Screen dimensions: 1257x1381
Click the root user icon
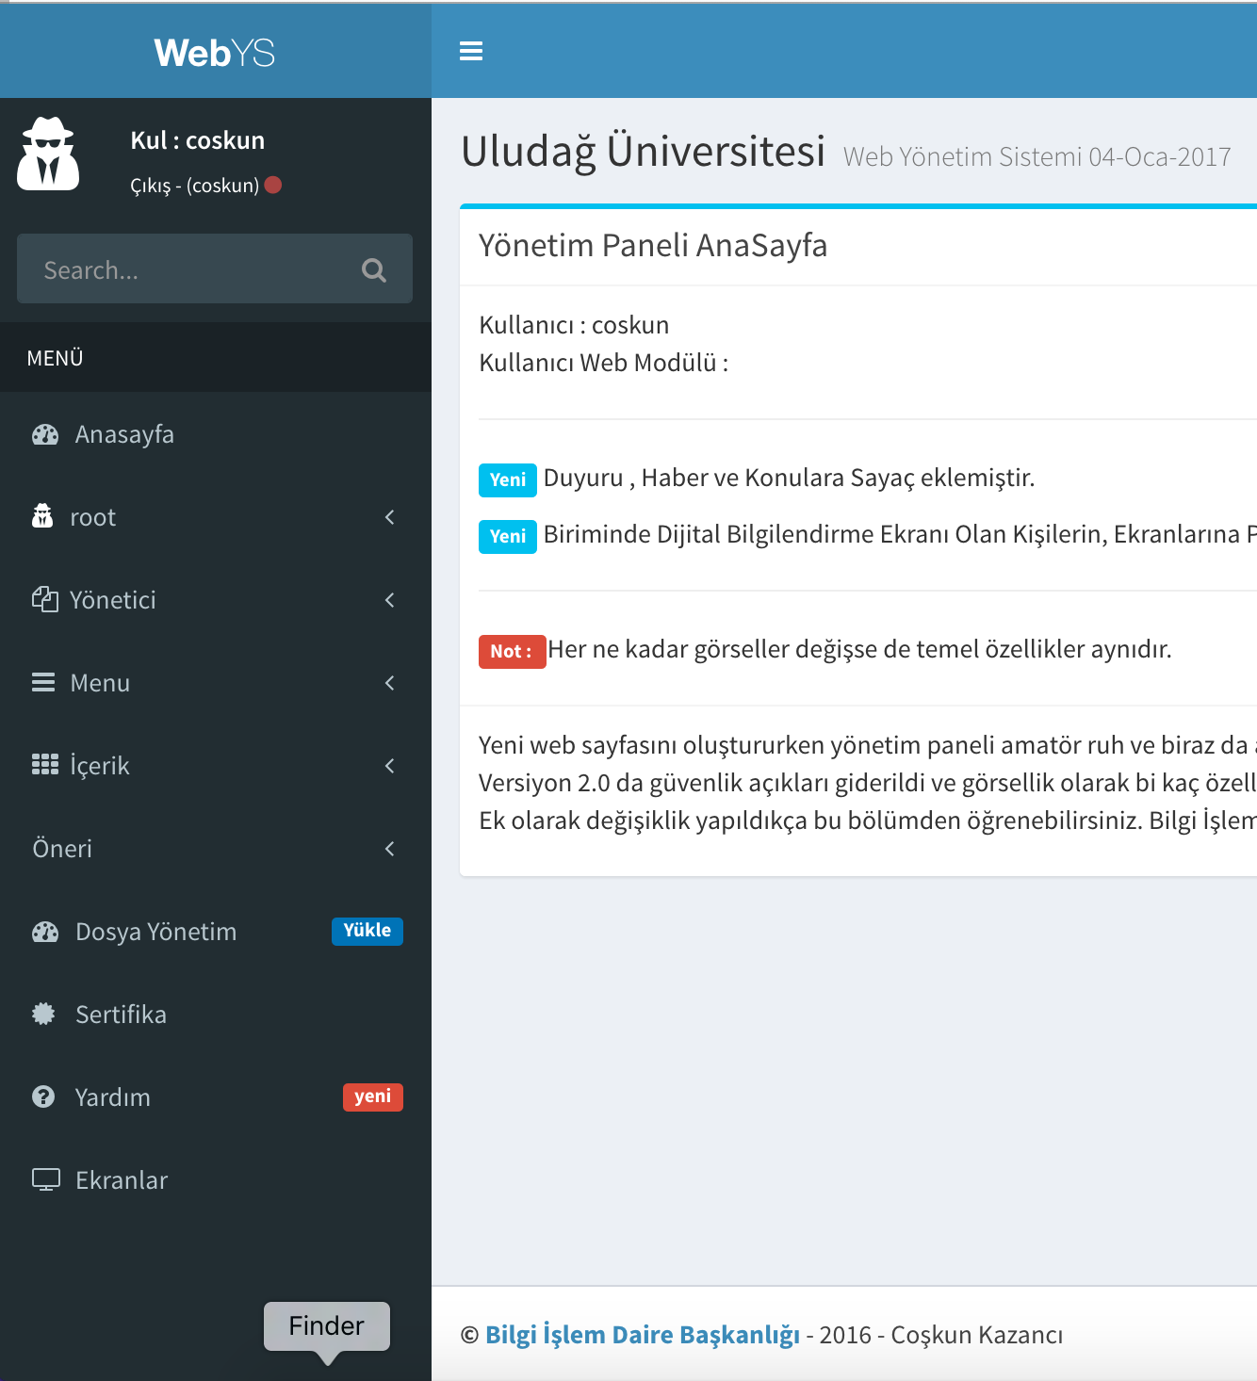click(42, 516)
